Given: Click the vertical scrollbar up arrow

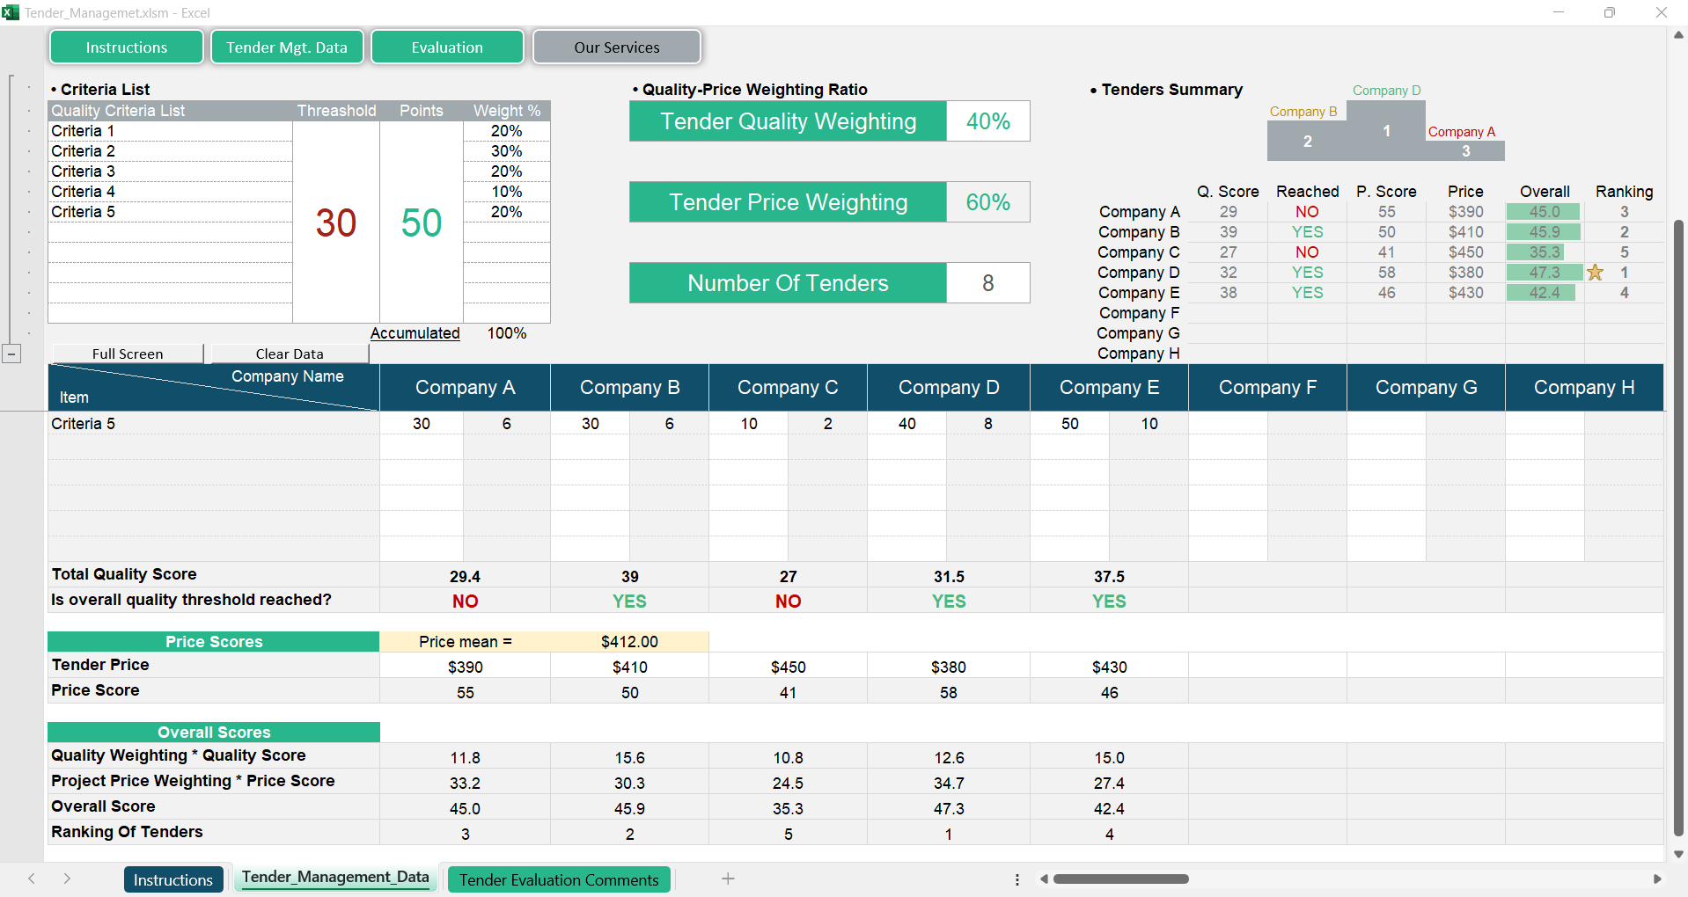Looking at the screenshot, I should pyautogui.click(x=1678, y=35).
